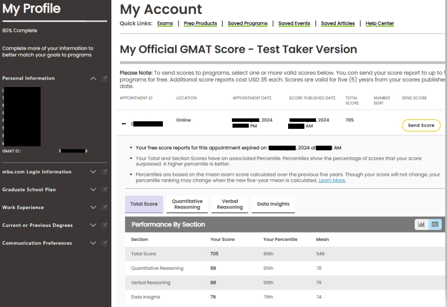
Task: Open Saved Articles link
Action: [x=338, y=23]
